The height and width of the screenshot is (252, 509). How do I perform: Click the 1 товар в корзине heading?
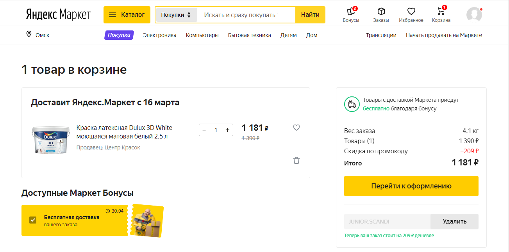tap(74, 70)
